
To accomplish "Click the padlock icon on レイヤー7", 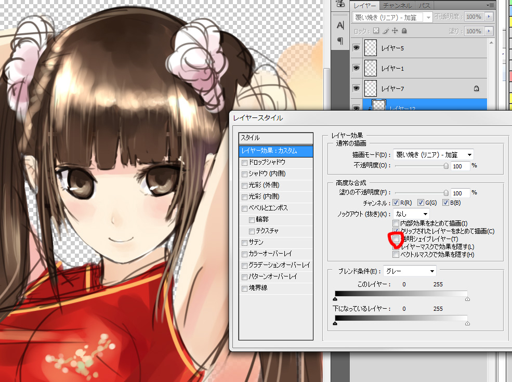I will tap(477, 88).
